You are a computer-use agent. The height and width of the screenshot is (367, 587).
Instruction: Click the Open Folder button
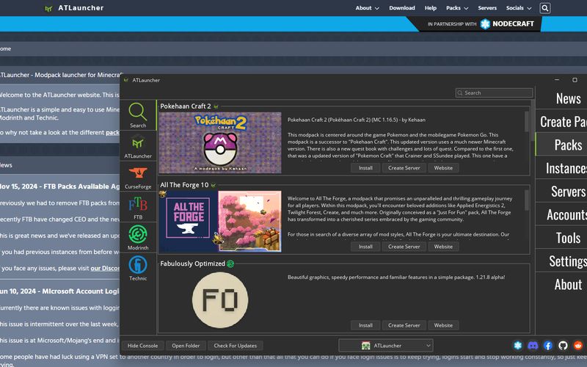pos(186,346)
